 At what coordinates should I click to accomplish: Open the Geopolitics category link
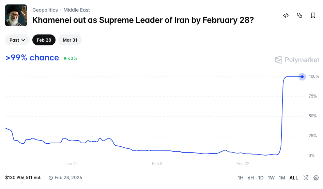coord(45,10)
